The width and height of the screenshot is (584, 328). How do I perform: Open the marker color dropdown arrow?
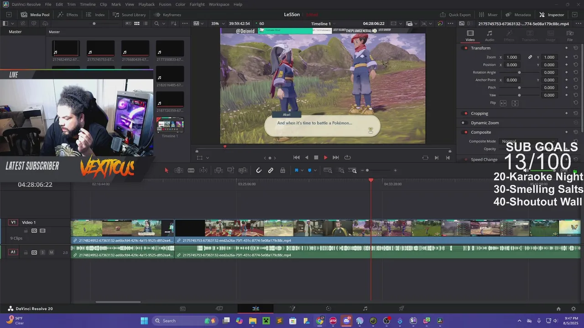(315, 171)
